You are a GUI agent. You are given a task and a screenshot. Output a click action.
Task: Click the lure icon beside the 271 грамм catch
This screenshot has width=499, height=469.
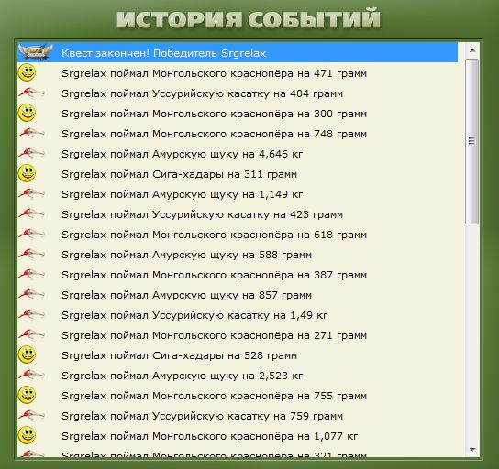[x=31, y=334]
